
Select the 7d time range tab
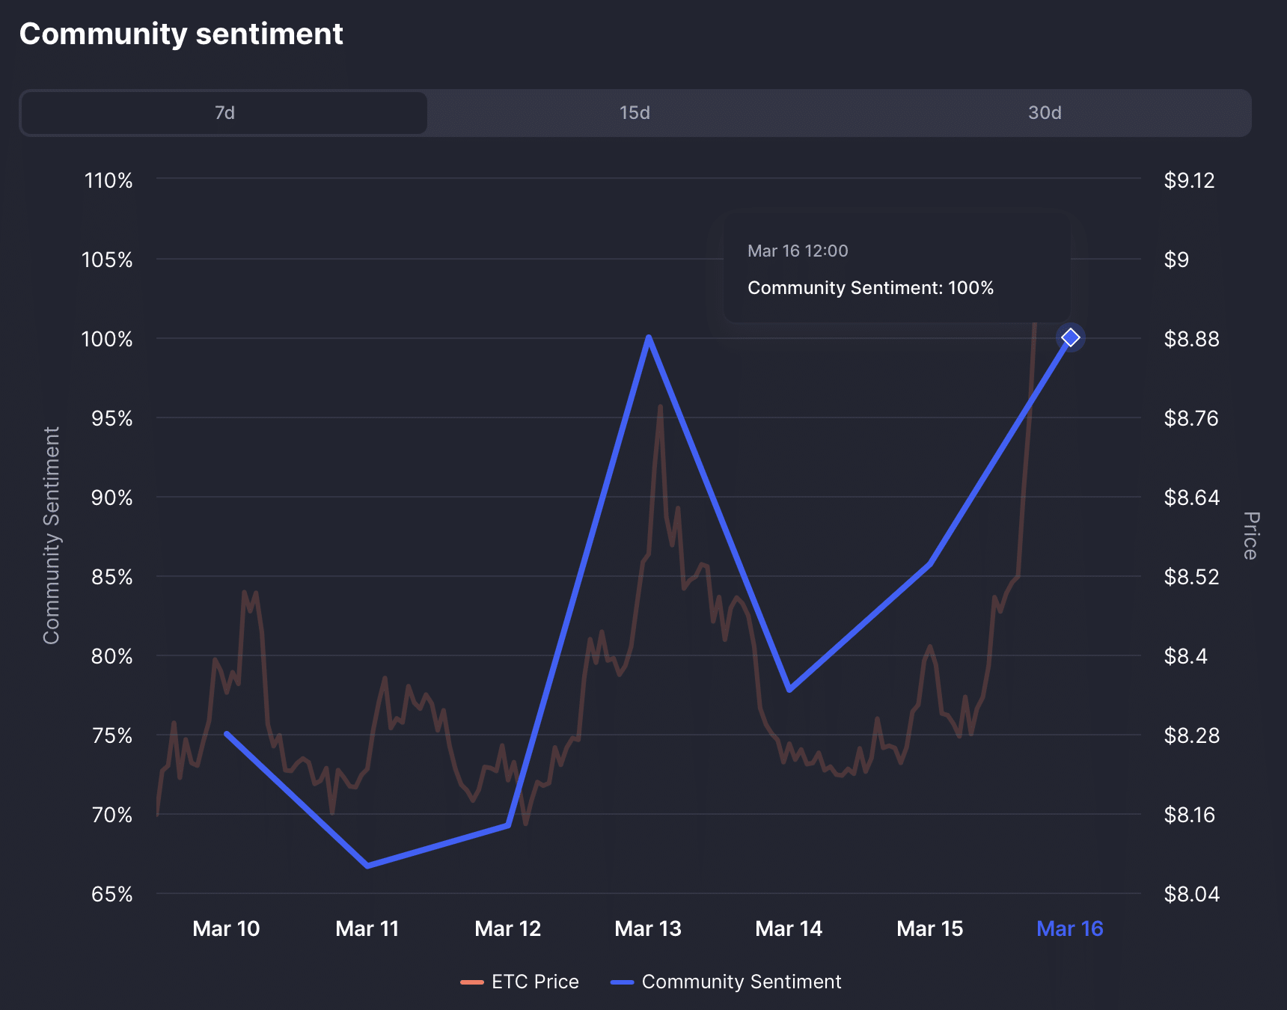[223, 112]
